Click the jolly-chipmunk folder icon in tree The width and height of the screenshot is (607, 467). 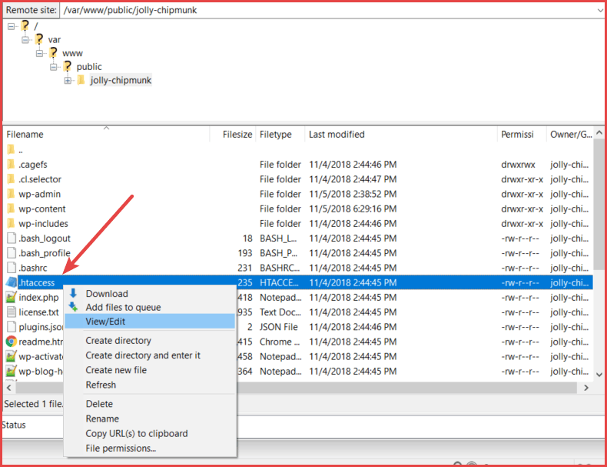click(x=81, y=80)
